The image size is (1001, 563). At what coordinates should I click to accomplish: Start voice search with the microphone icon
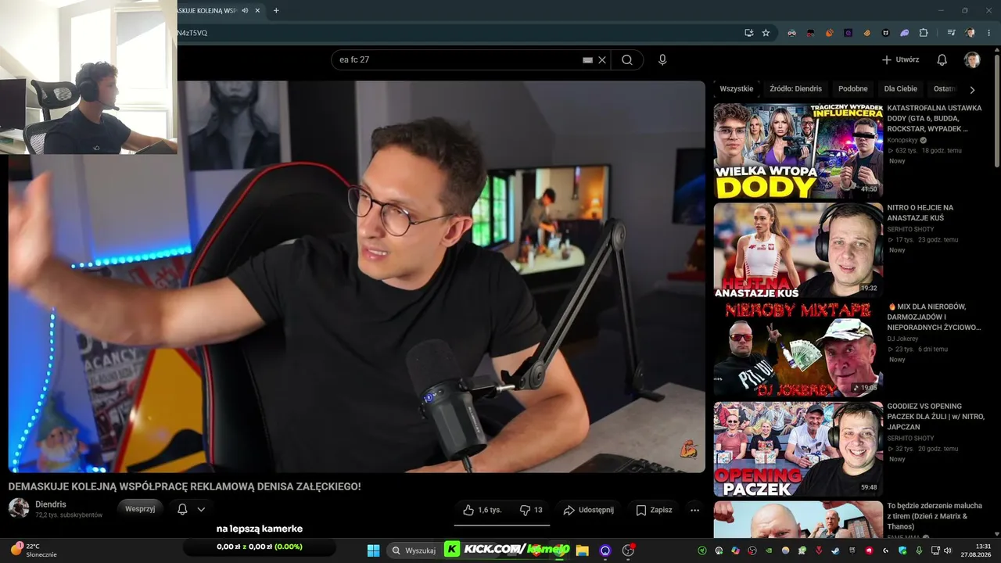click(662, 60)
